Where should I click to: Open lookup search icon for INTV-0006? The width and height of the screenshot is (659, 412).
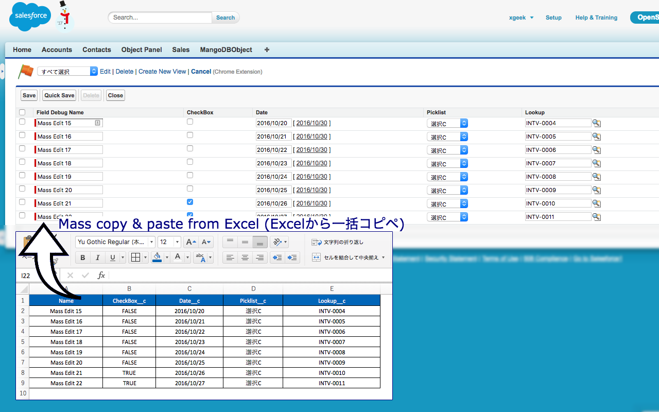597,150
